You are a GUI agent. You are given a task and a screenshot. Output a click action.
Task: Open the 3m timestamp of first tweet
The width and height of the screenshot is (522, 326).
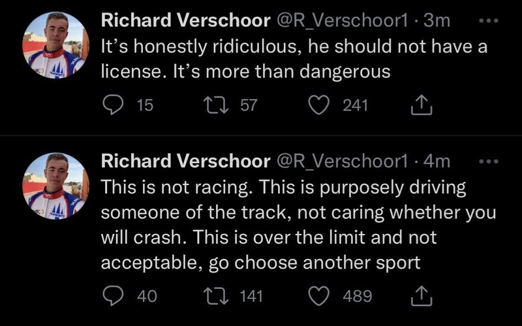click(x=437, y=20)
